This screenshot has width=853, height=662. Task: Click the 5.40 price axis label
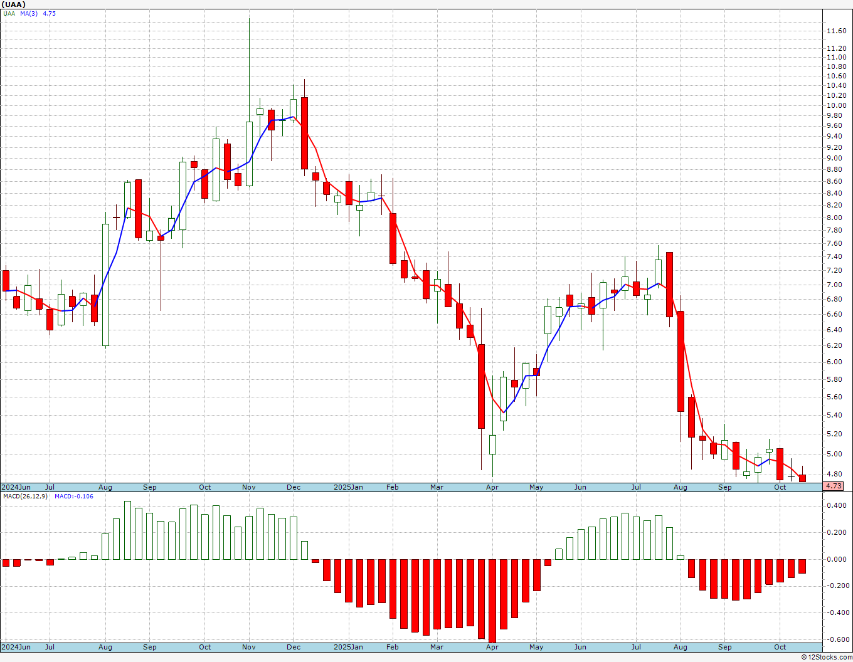[x=834, y=415]
